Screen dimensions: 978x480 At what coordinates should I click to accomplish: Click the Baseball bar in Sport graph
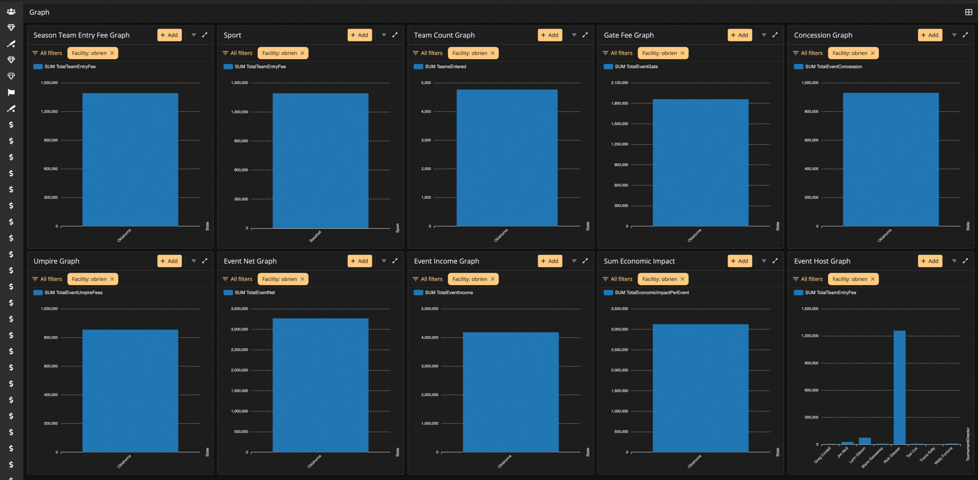click(x=321, y=161)
